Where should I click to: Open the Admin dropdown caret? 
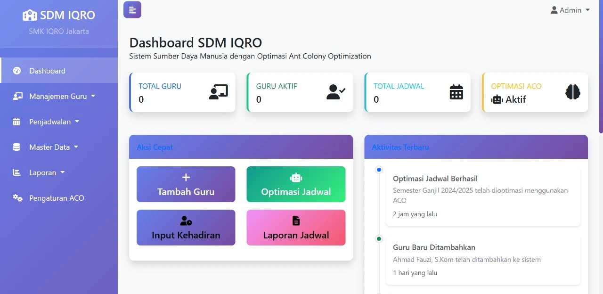pos(587,10)
